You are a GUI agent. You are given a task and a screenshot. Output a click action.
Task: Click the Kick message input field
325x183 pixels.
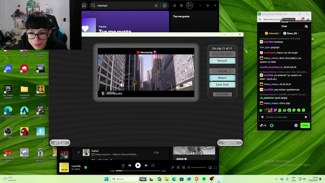coord(284,117)
